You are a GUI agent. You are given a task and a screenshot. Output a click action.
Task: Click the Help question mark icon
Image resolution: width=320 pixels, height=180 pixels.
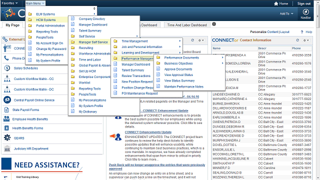(x=302, y=32)
